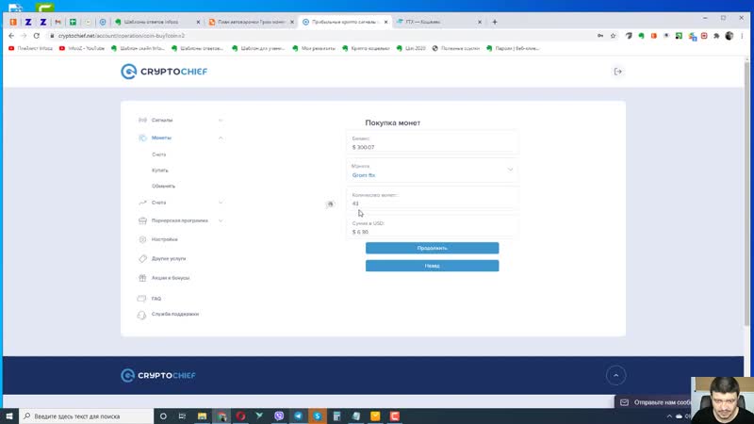Click the swap icon left of quantity field
Image resolution: width=754 pixels, height=424 pixels.
[331, 204]
